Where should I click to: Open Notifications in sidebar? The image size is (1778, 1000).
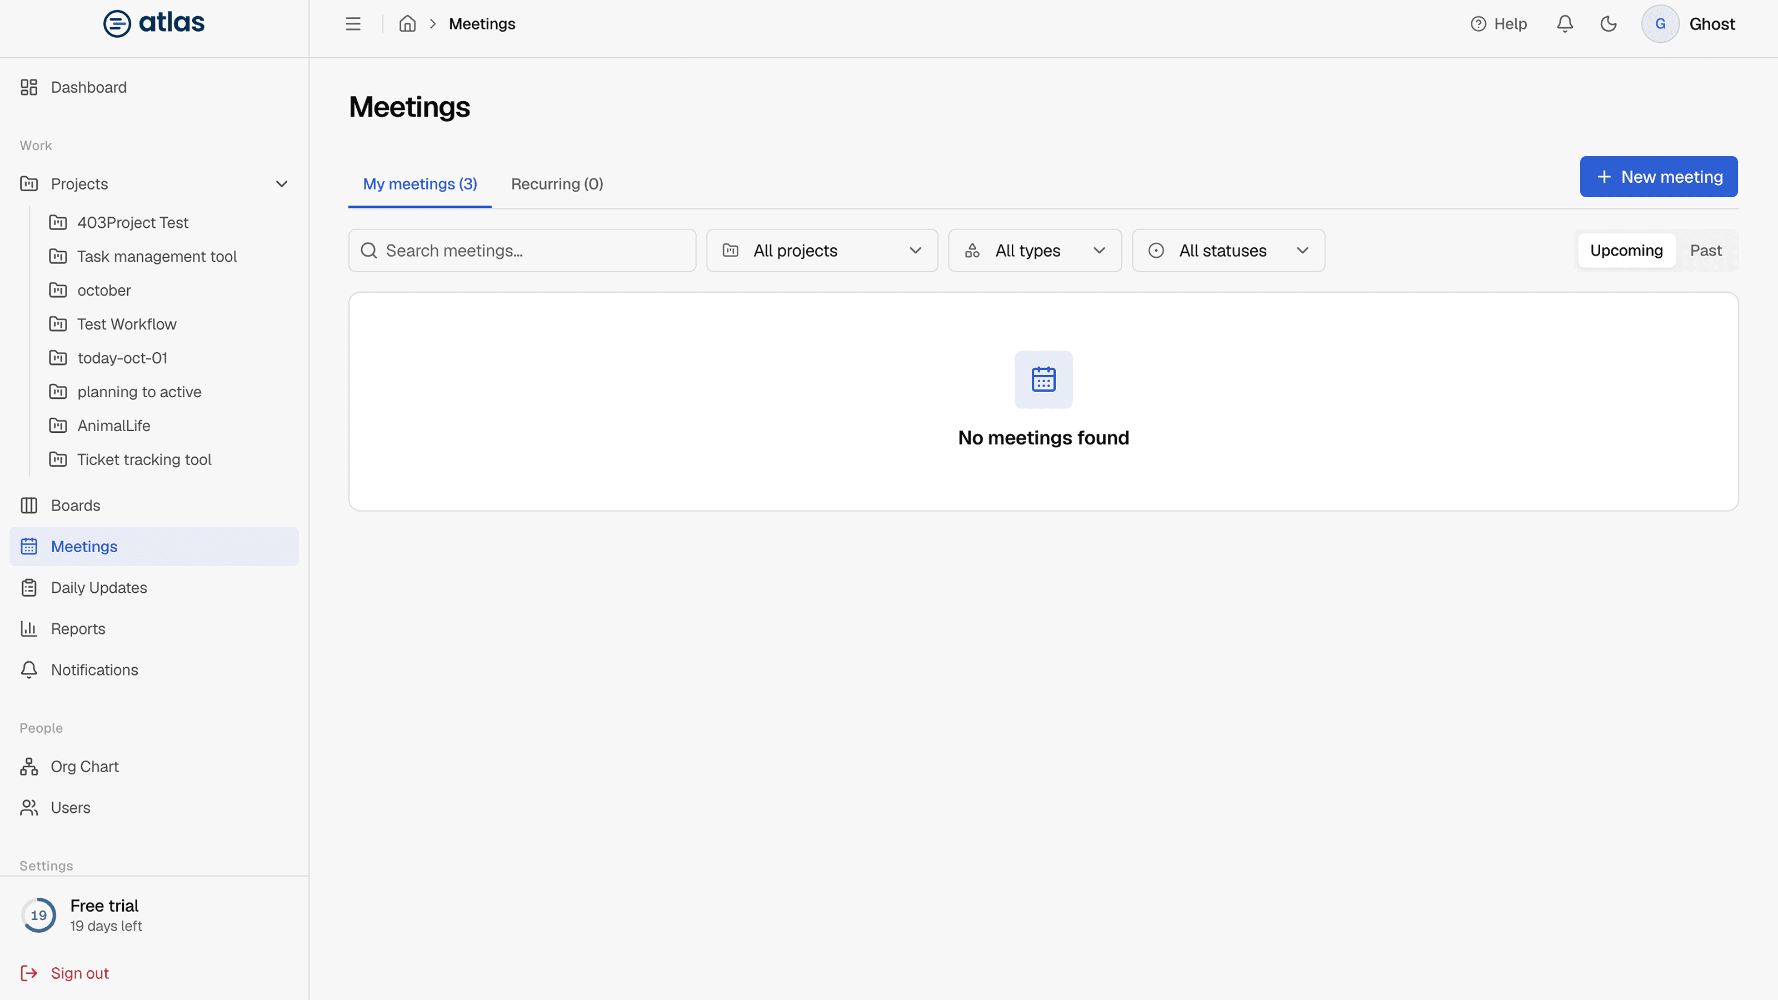(154, 670)
